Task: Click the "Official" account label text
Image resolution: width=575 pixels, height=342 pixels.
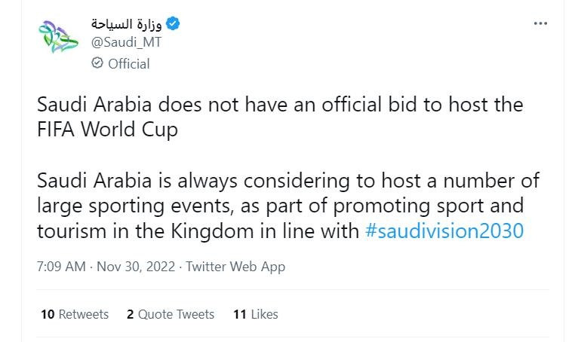Action: [x=129, y=64]
